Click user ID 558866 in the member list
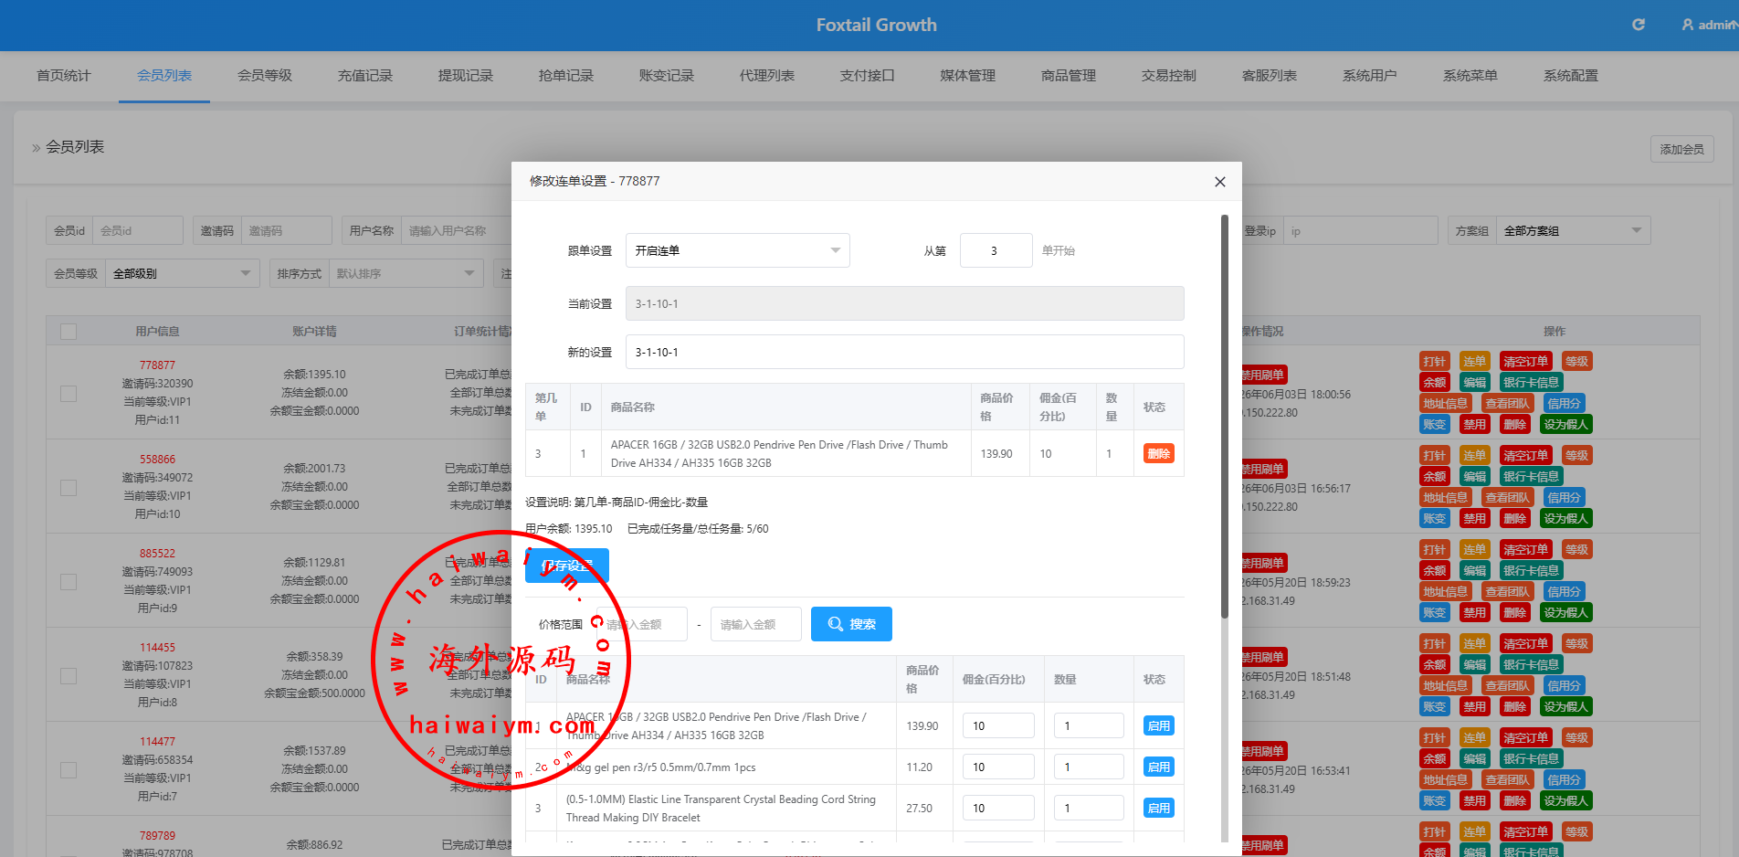1739x857 pixels. (157, 460)
